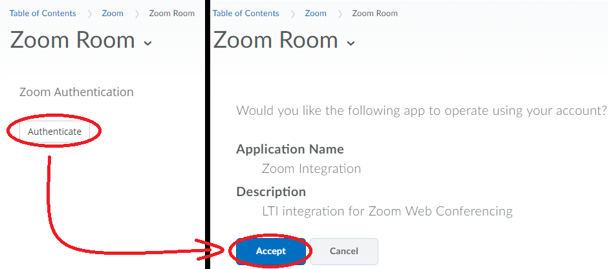608x269 pixels.
Task: Click breadcrumb chevron after Table of Contents on Accept page
Action: tap(292, 14)
